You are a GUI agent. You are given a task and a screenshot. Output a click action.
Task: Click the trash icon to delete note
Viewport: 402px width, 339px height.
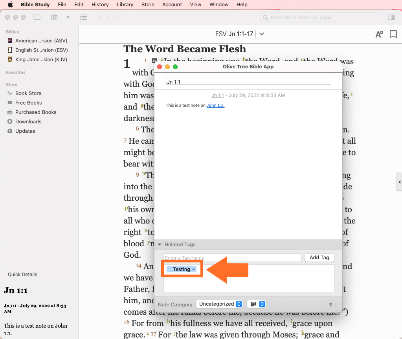[x=330, y=304]
